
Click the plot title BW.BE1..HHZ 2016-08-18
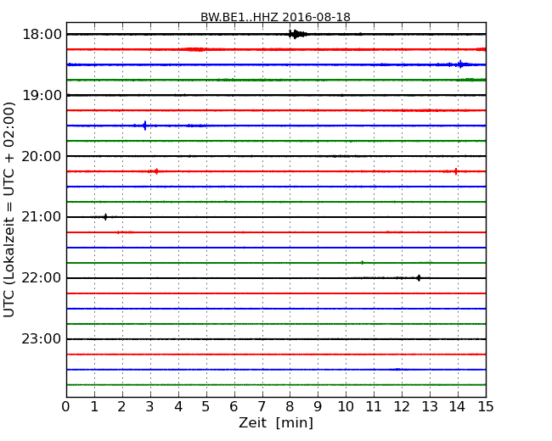coord(275,17)
